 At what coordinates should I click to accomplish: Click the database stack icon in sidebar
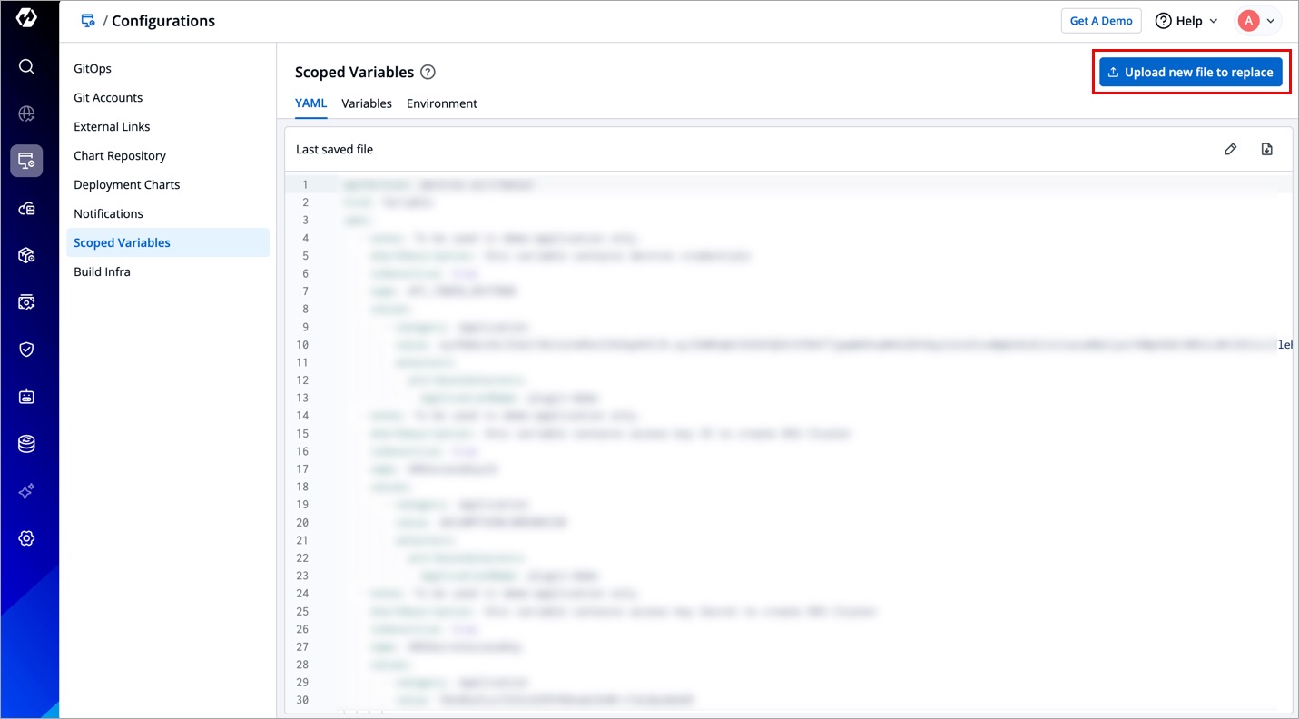point(26,444)
